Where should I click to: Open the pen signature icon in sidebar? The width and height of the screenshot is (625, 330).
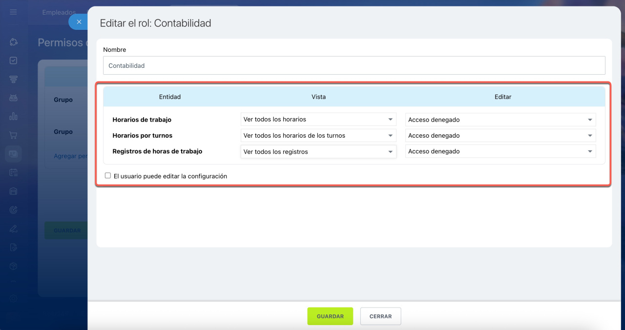click(x=13, y=228)
